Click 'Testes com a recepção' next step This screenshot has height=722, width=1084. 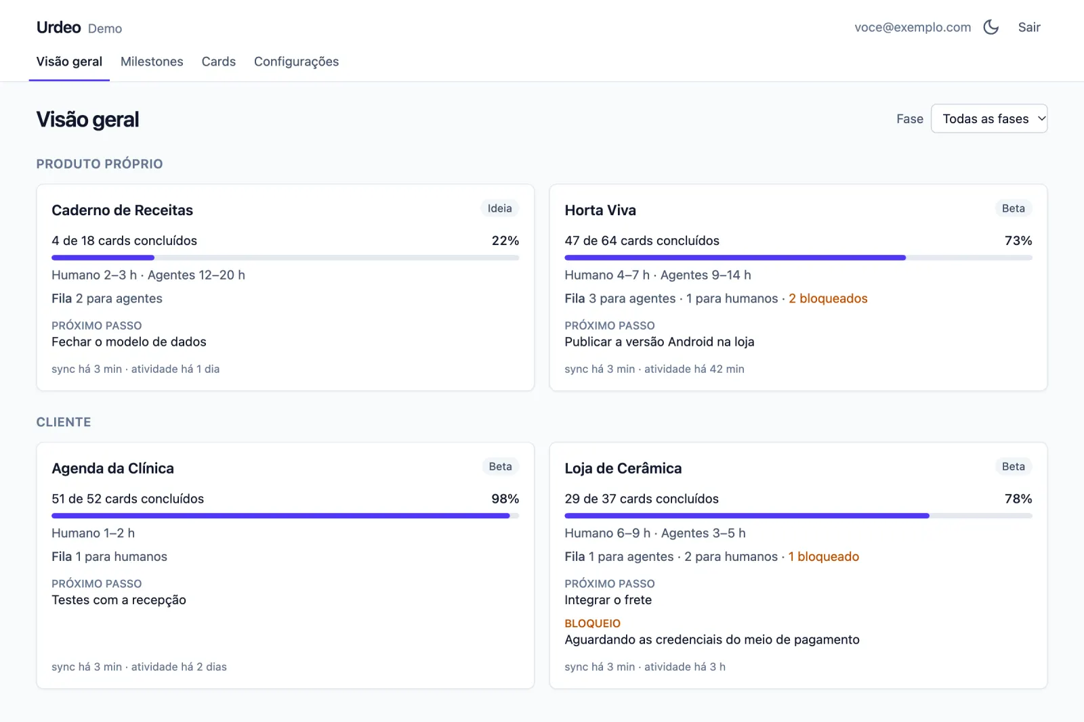(119, 600)
